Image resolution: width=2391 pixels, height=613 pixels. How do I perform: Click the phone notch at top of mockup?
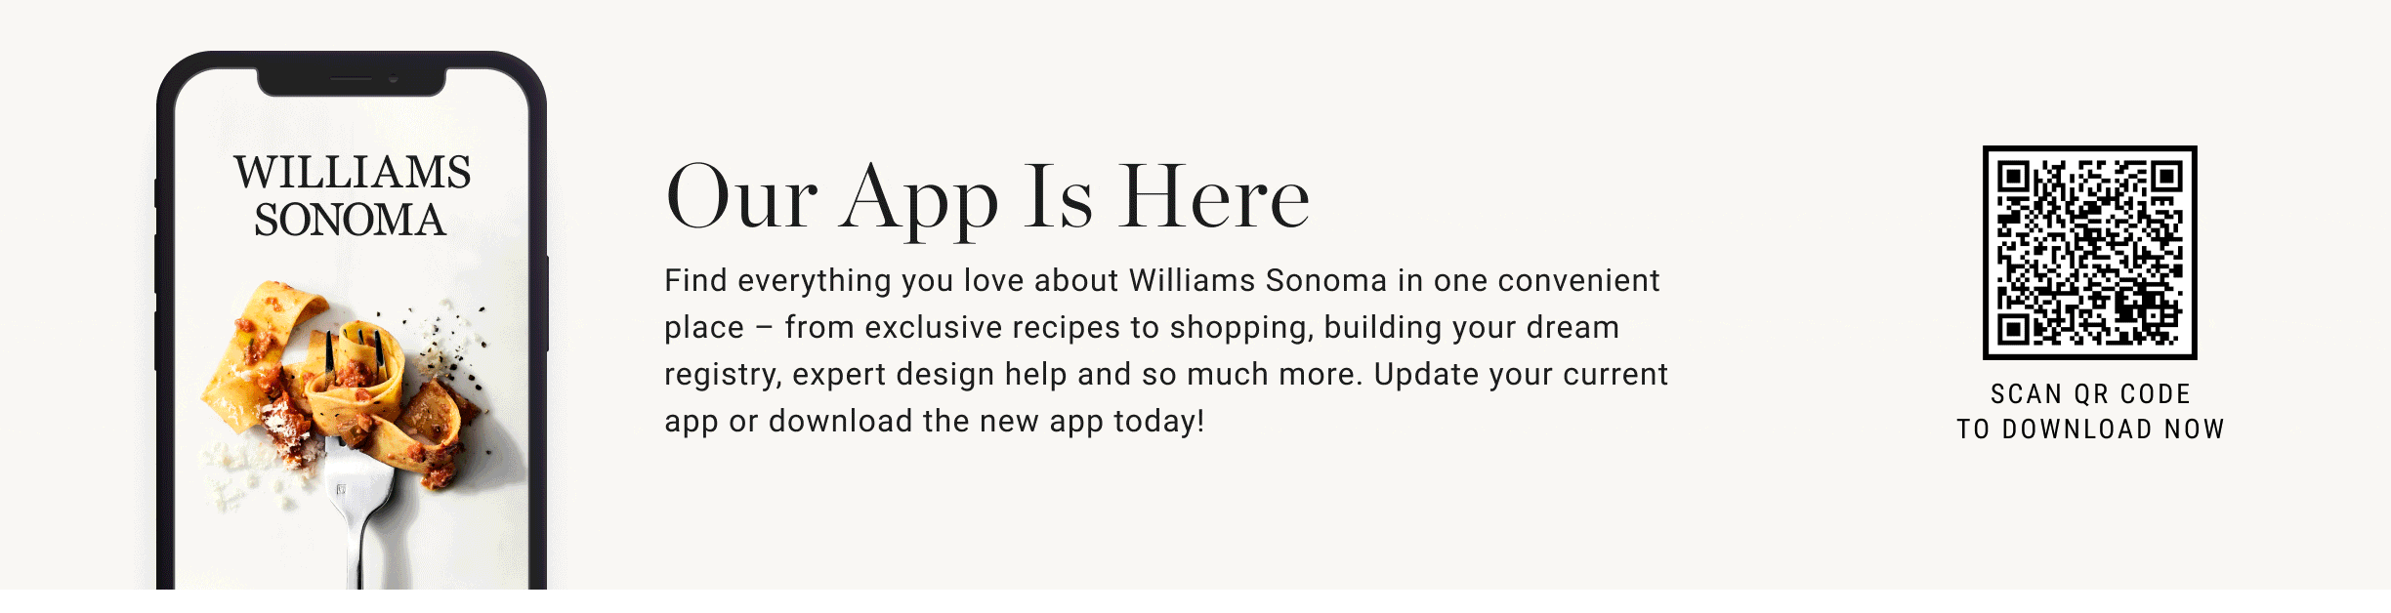[352, 81]
